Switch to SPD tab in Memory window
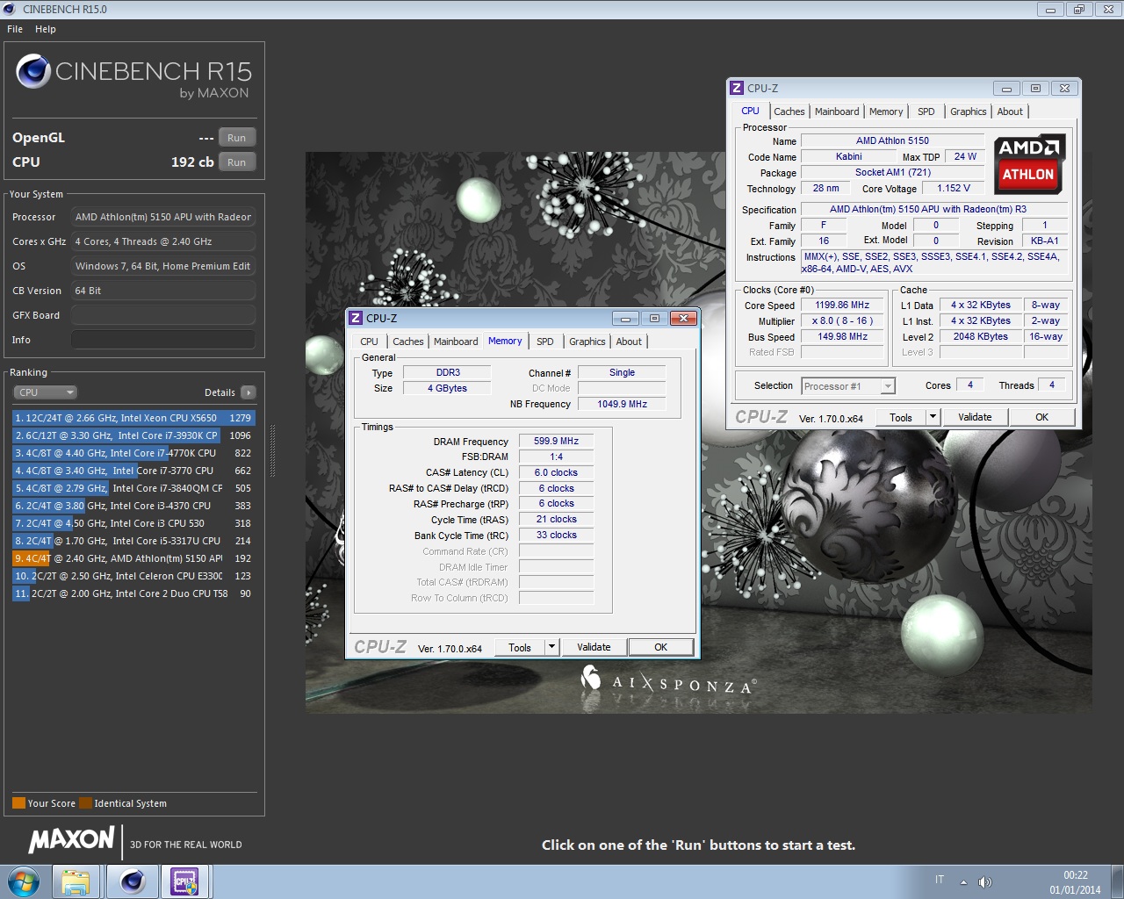This screenshot has width=1124, height=899. [544, 342]
